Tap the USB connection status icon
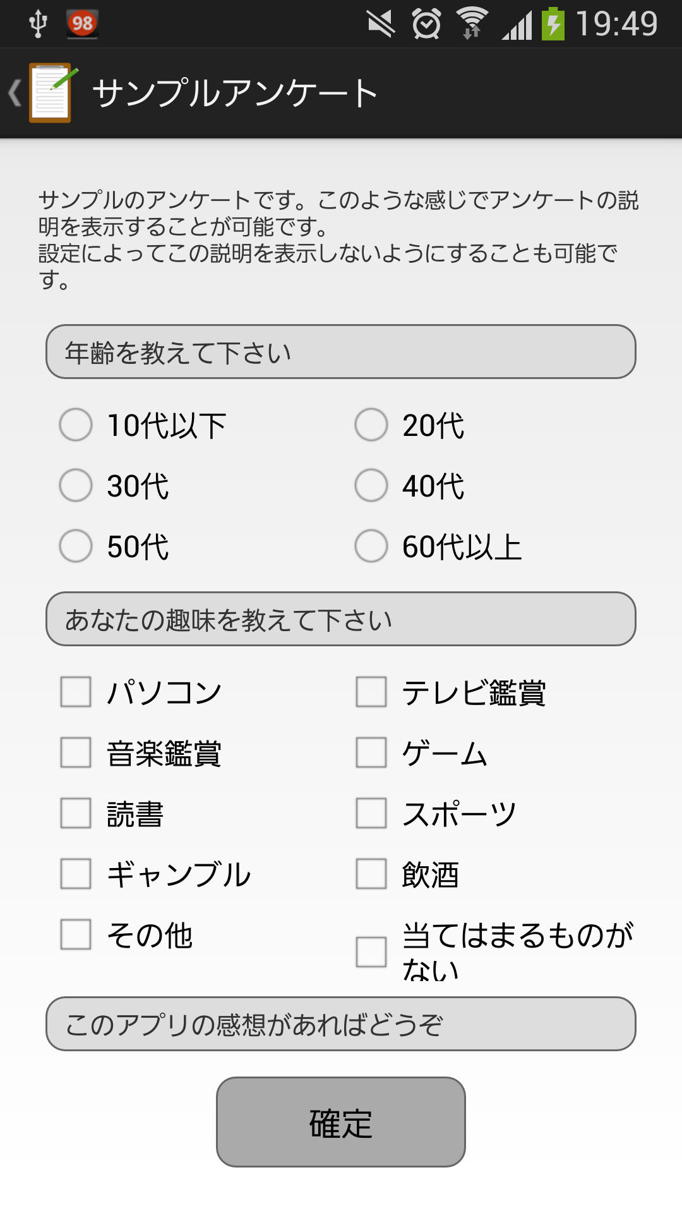This screenshot has height=1213, width=682. click(38, 24)
